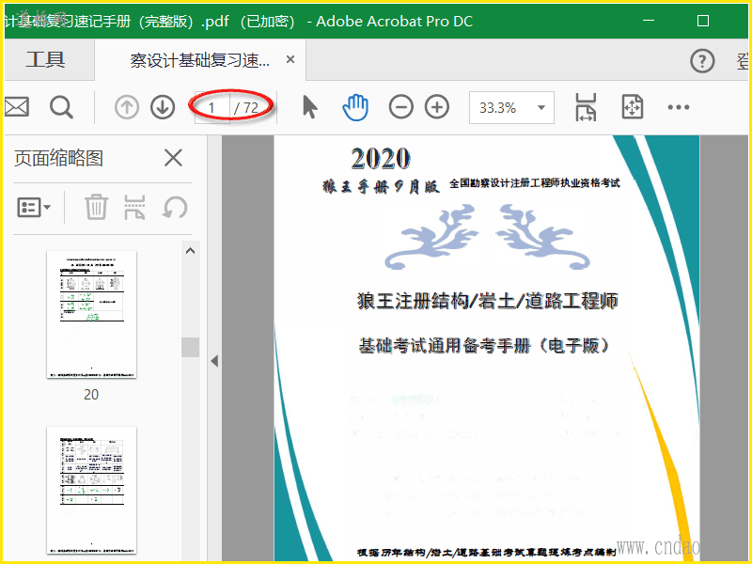Open the 33.3% zoom level dropdown
The width and height of the screenshot is (752, 564).
pos(511,107)
